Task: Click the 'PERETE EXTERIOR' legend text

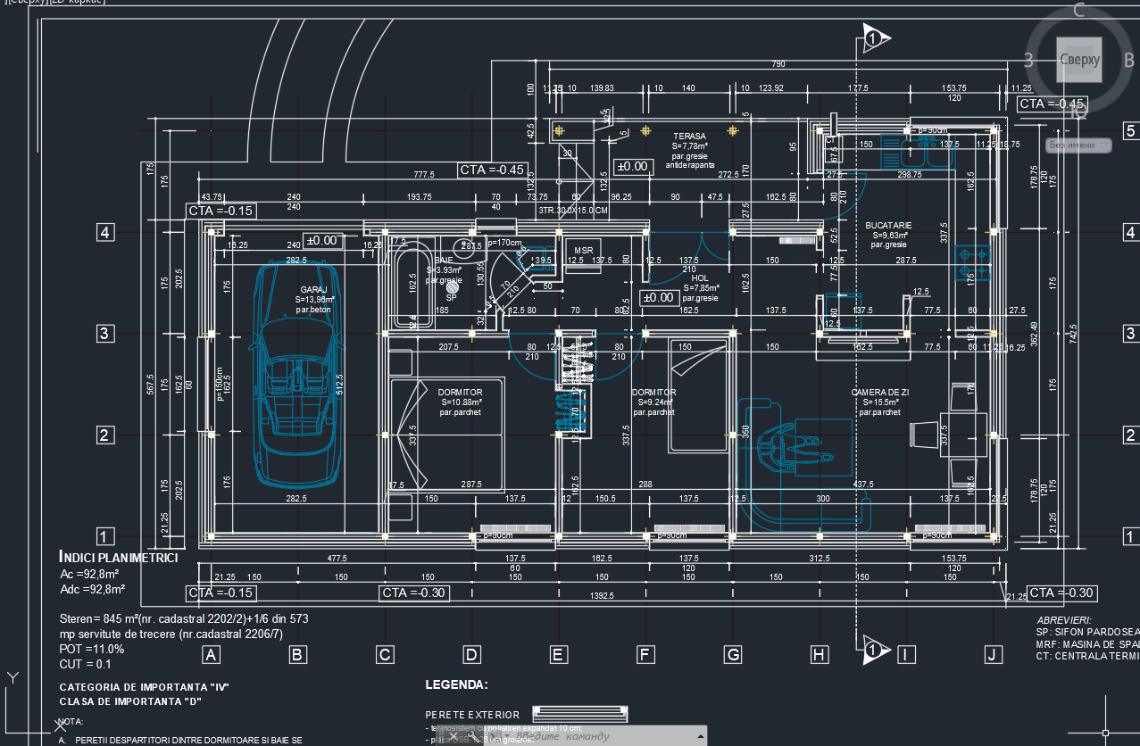Action: pyautogui.click(x=472, y=715)
